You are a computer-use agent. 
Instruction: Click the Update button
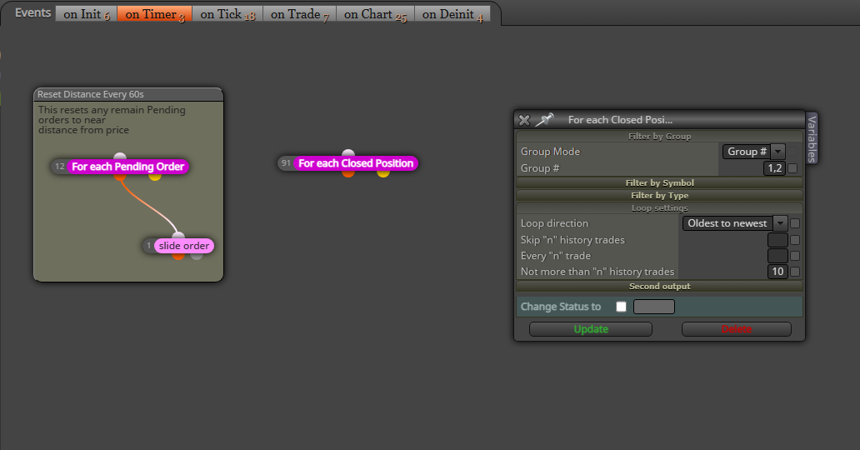(x=591, y=329)
